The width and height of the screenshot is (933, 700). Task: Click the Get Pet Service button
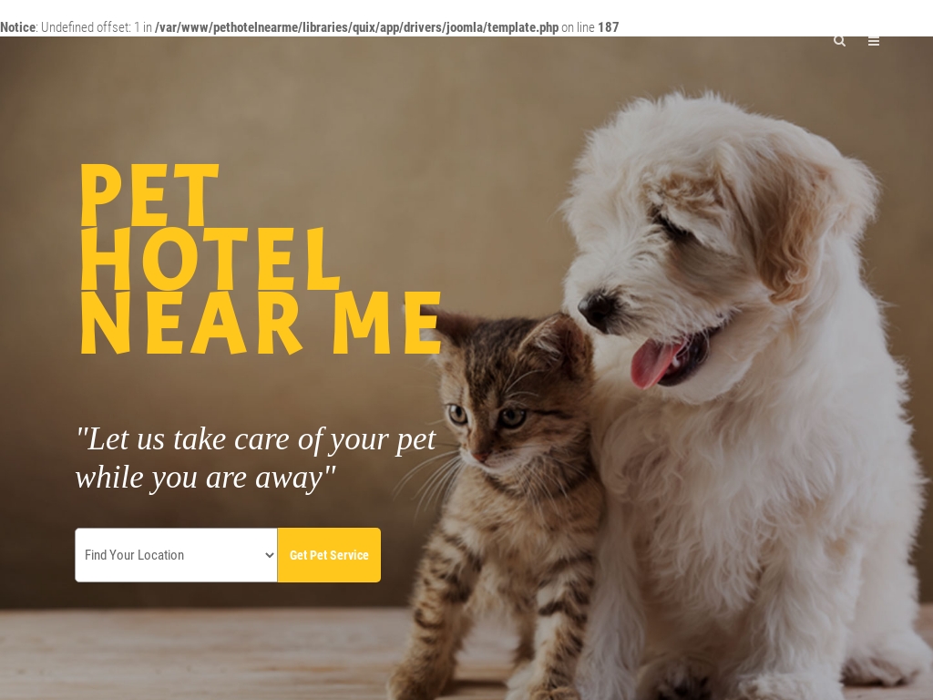coord(329,555)
